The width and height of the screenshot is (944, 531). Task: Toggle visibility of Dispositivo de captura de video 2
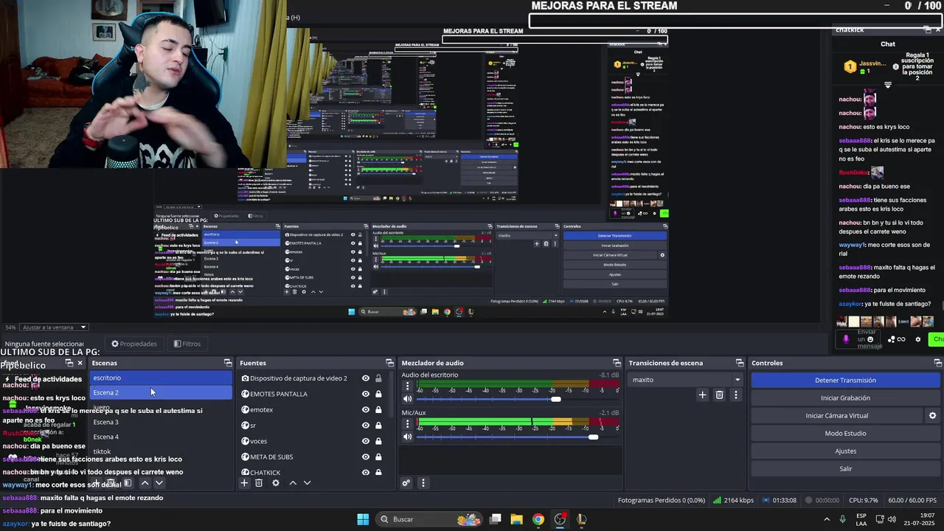(x=365, y=378)
